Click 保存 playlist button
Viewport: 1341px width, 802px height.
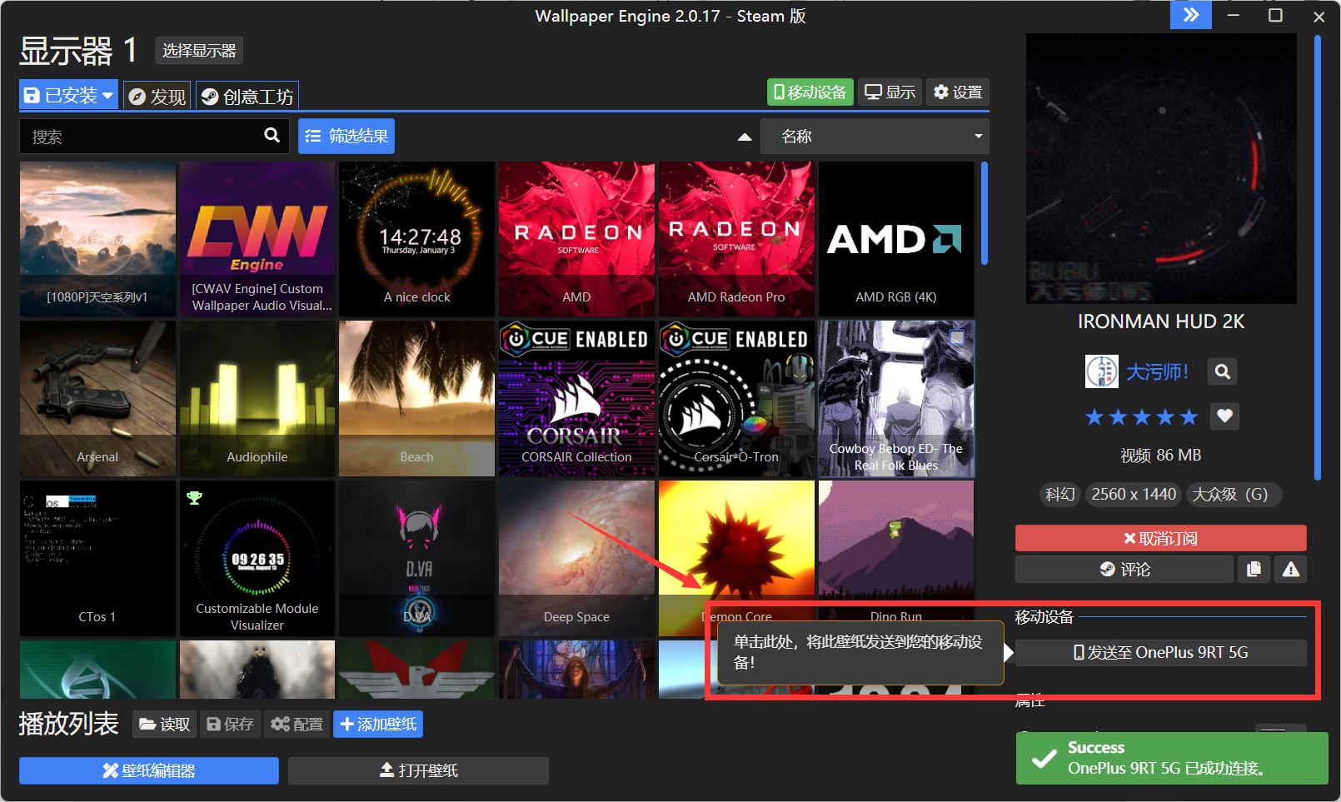click(230, 724)
